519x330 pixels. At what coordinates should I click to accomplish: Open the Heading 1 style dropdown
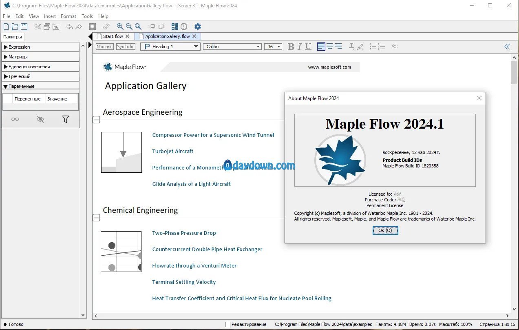[x=170, y=47]
